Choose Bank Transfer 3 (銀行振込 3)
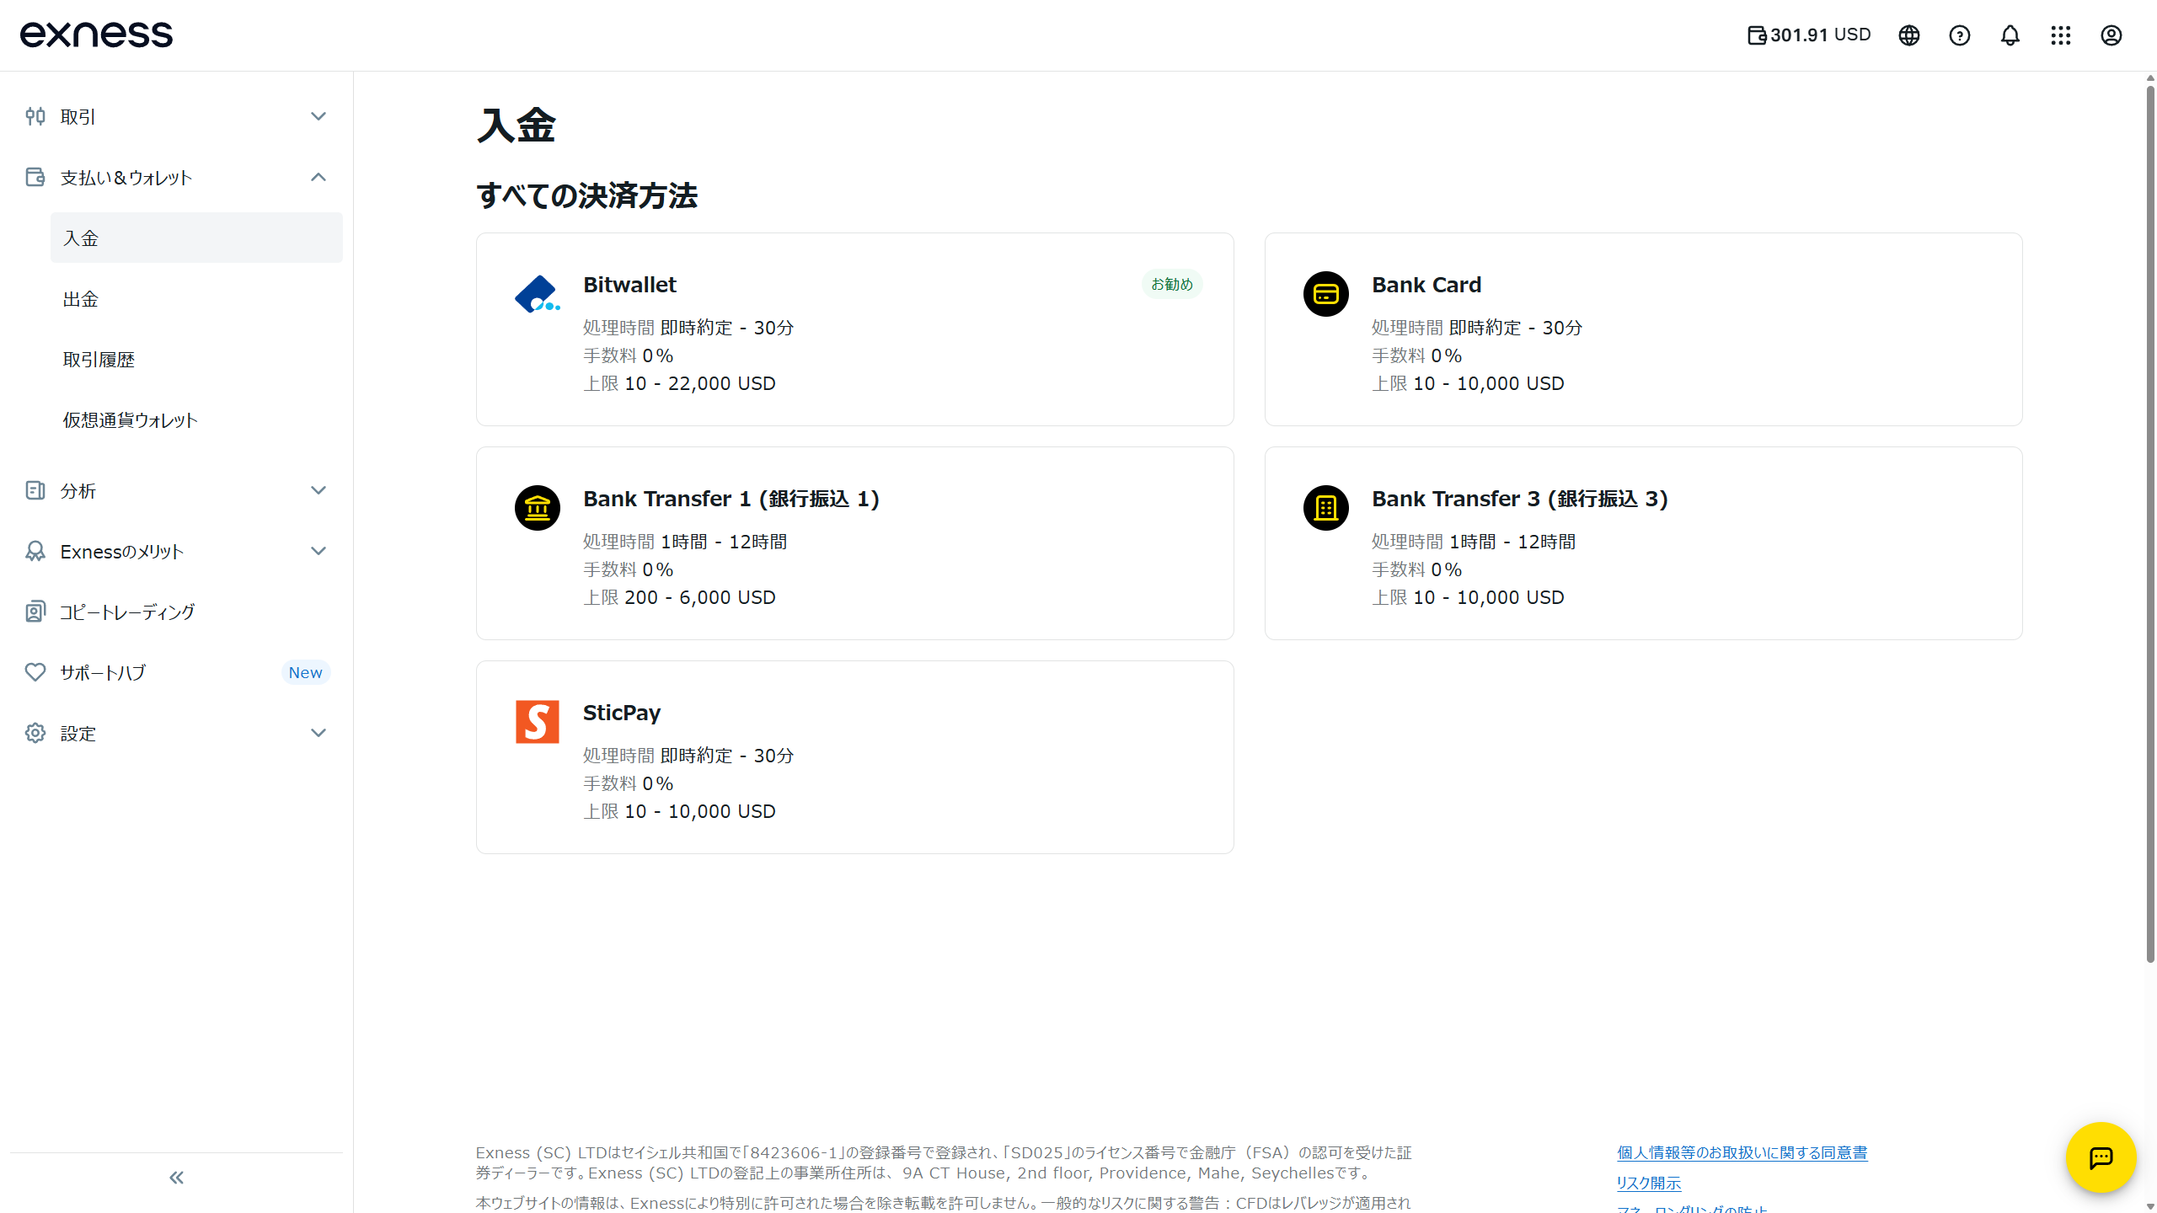Image resolution: width=2157 pixels, height=1213 pixels. pos(1644,543)
